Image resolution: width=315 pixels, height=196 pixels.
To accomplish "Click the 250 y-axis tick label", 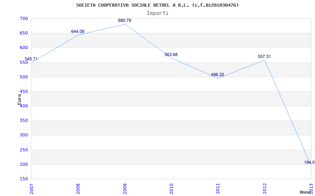I will coord(24,150).
